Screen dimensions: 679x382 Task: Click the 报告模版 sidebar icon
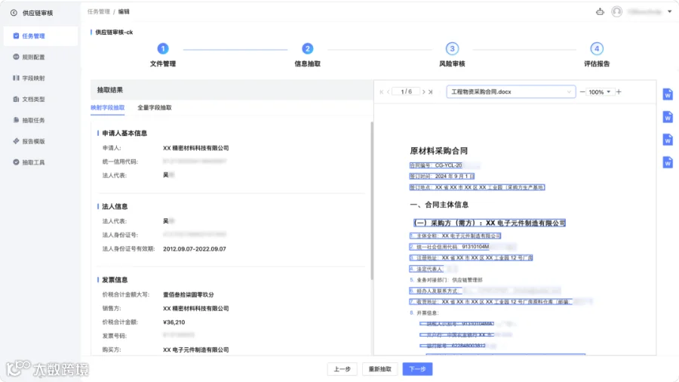(x=16, y=140)
